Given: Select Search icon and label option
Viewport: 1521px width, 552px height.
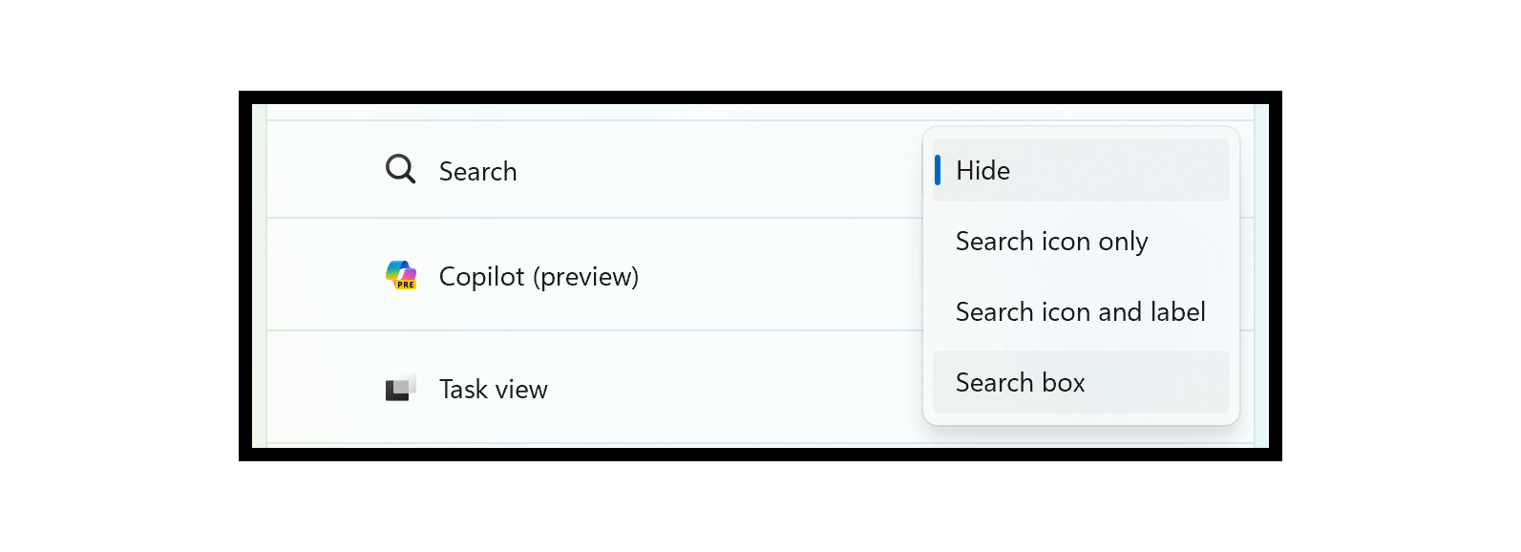Looking at the screenshot, I should click(1080, 311).
